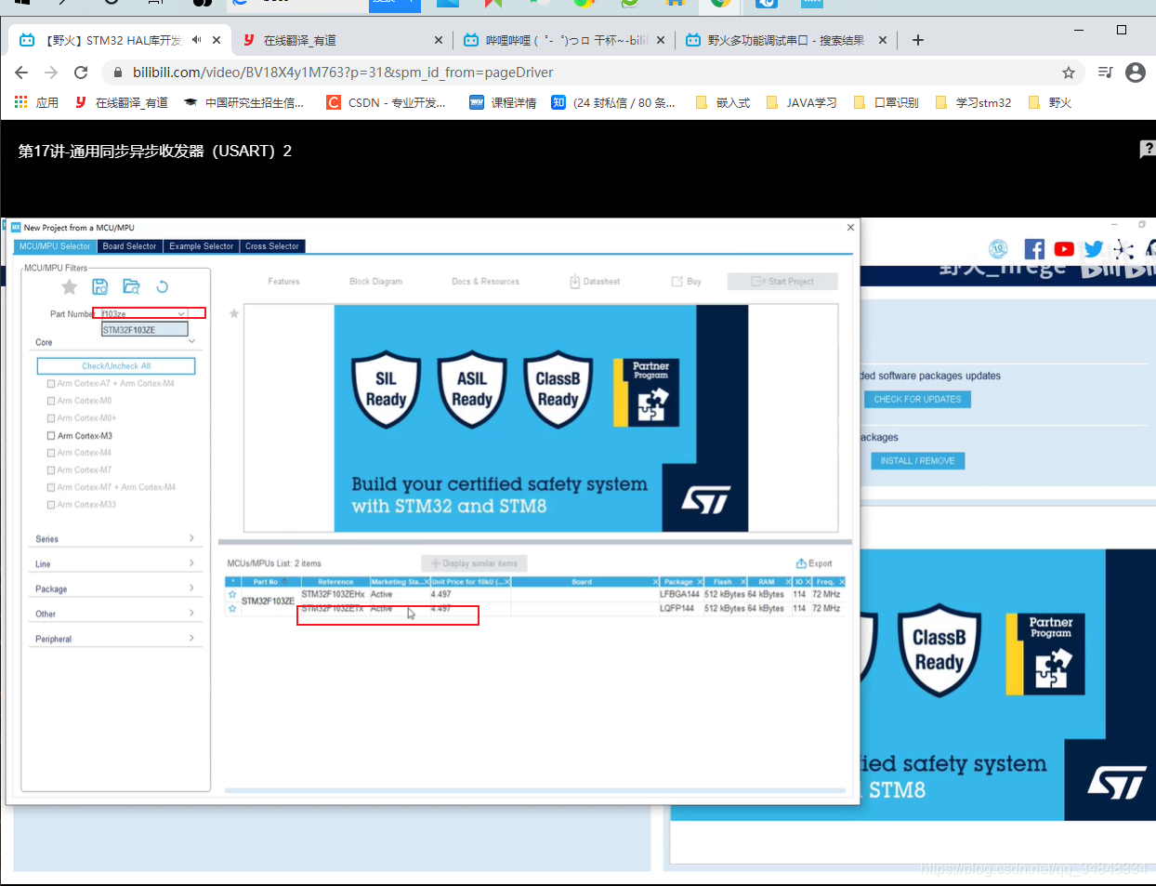
Task: Open the CSDN bookmark
Action: pyautogui.click(x=387, y=102)
